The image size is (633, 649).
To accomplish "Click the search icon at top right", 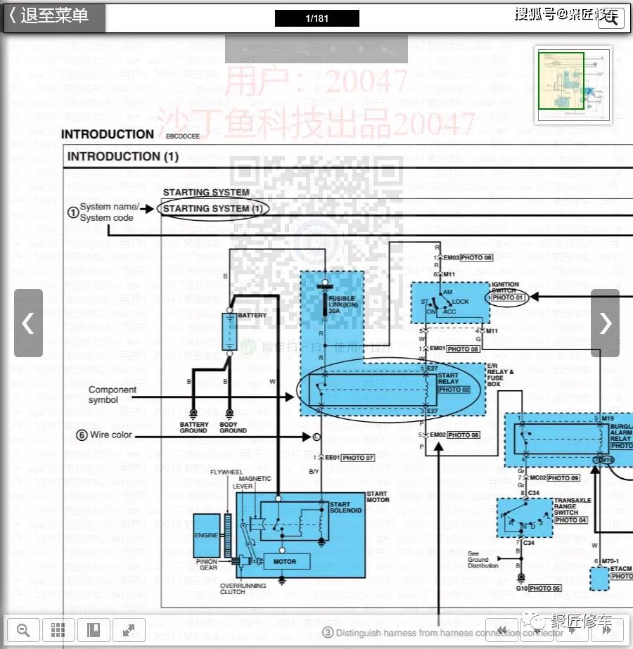I will pyautogui.click(x=610, y=18).
